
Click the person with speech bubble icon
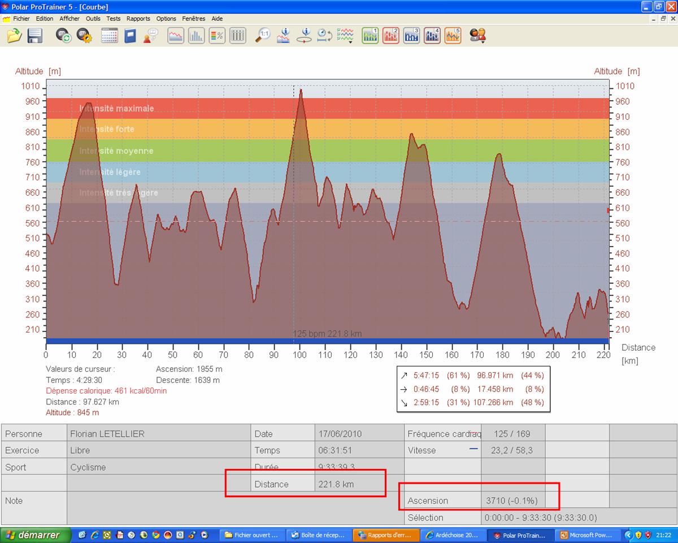coord(150,36)
